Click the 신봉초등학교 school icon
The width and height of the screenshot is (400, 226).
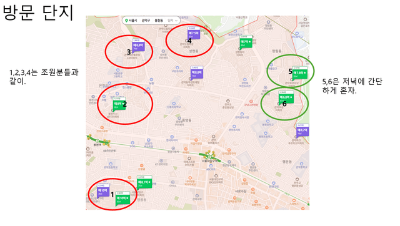174,104
